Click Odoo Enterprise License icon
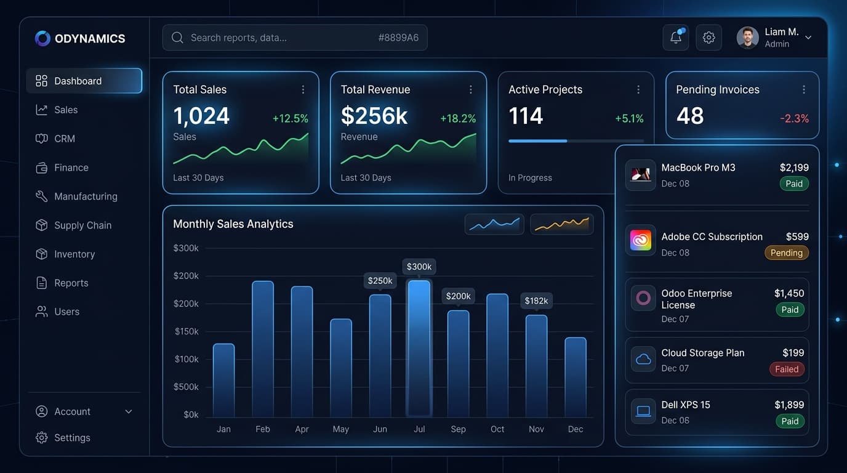Screen dimensions: 847x473 click(x=643, y=298)
